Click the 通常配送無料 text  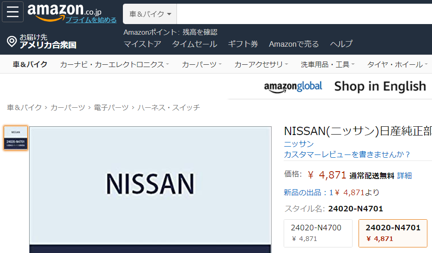point(371,176)
